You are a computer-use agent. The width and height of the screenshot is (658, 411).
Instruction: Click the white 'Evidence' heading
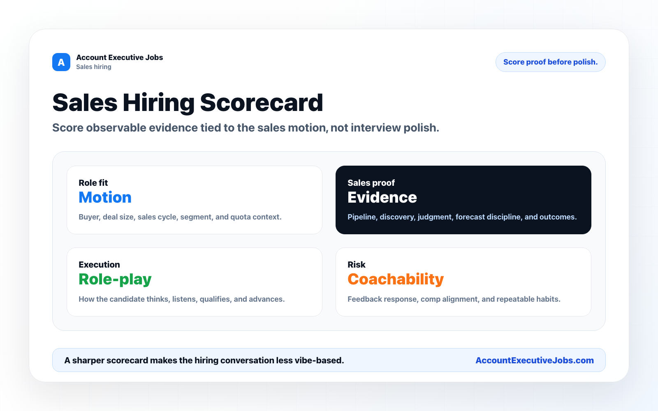(x=382, y=197)
